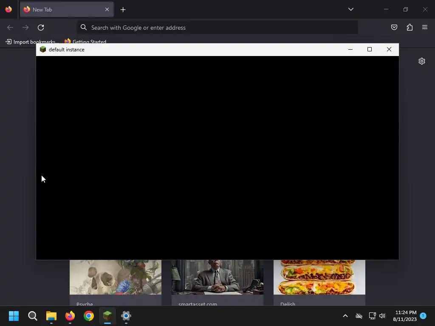Click the Firefox back arrow
Viewport: 435px width, 326px height.
(10, 28)
